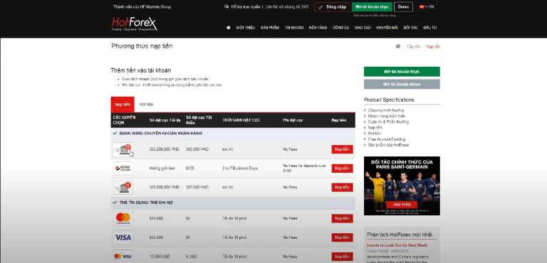Open the NỀN TẢNG menu

click(318, 28)
